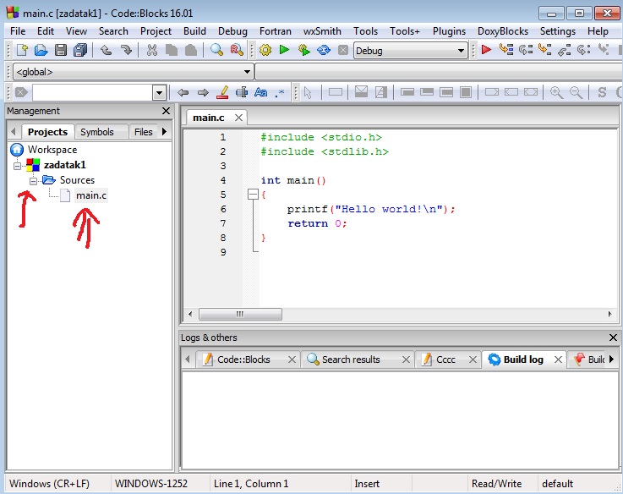Screen dimensions: 623x494
Task: Close the Build log tab
Action: (558, 360)
